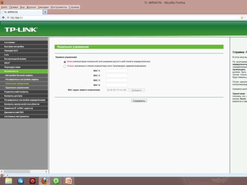The height and width of the screenshot is (185, 247).
Task: Open PowerPoint from the taskbar
Action: pos(68,181)
